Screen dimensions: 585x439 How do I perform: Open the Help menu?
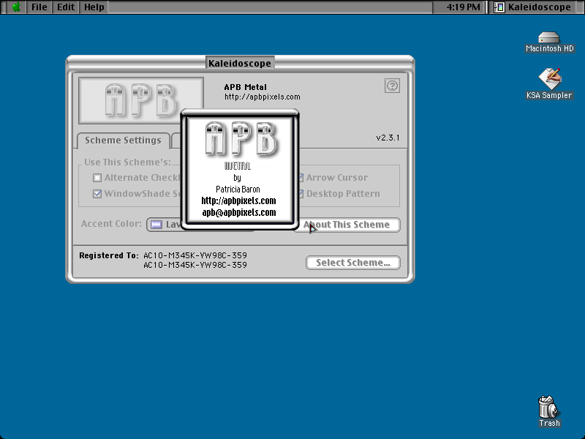94,7
